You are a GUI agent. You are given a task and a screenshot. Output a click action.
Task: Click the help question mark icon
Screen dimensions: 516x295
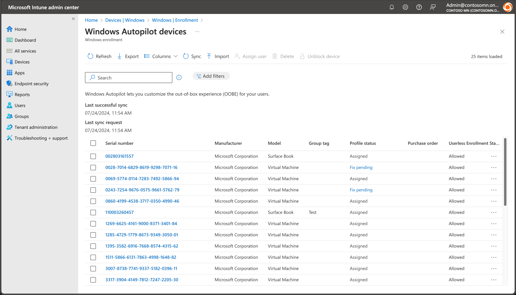pyautogui.click(x=419, y=7)
